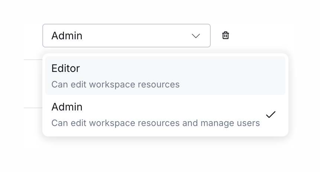
Task: Choose the highlighted Editor list item
Action: tap(165, 76)
